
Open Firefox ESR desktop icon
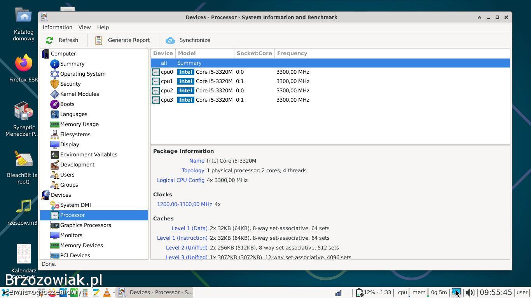click(x=24, y=64)
